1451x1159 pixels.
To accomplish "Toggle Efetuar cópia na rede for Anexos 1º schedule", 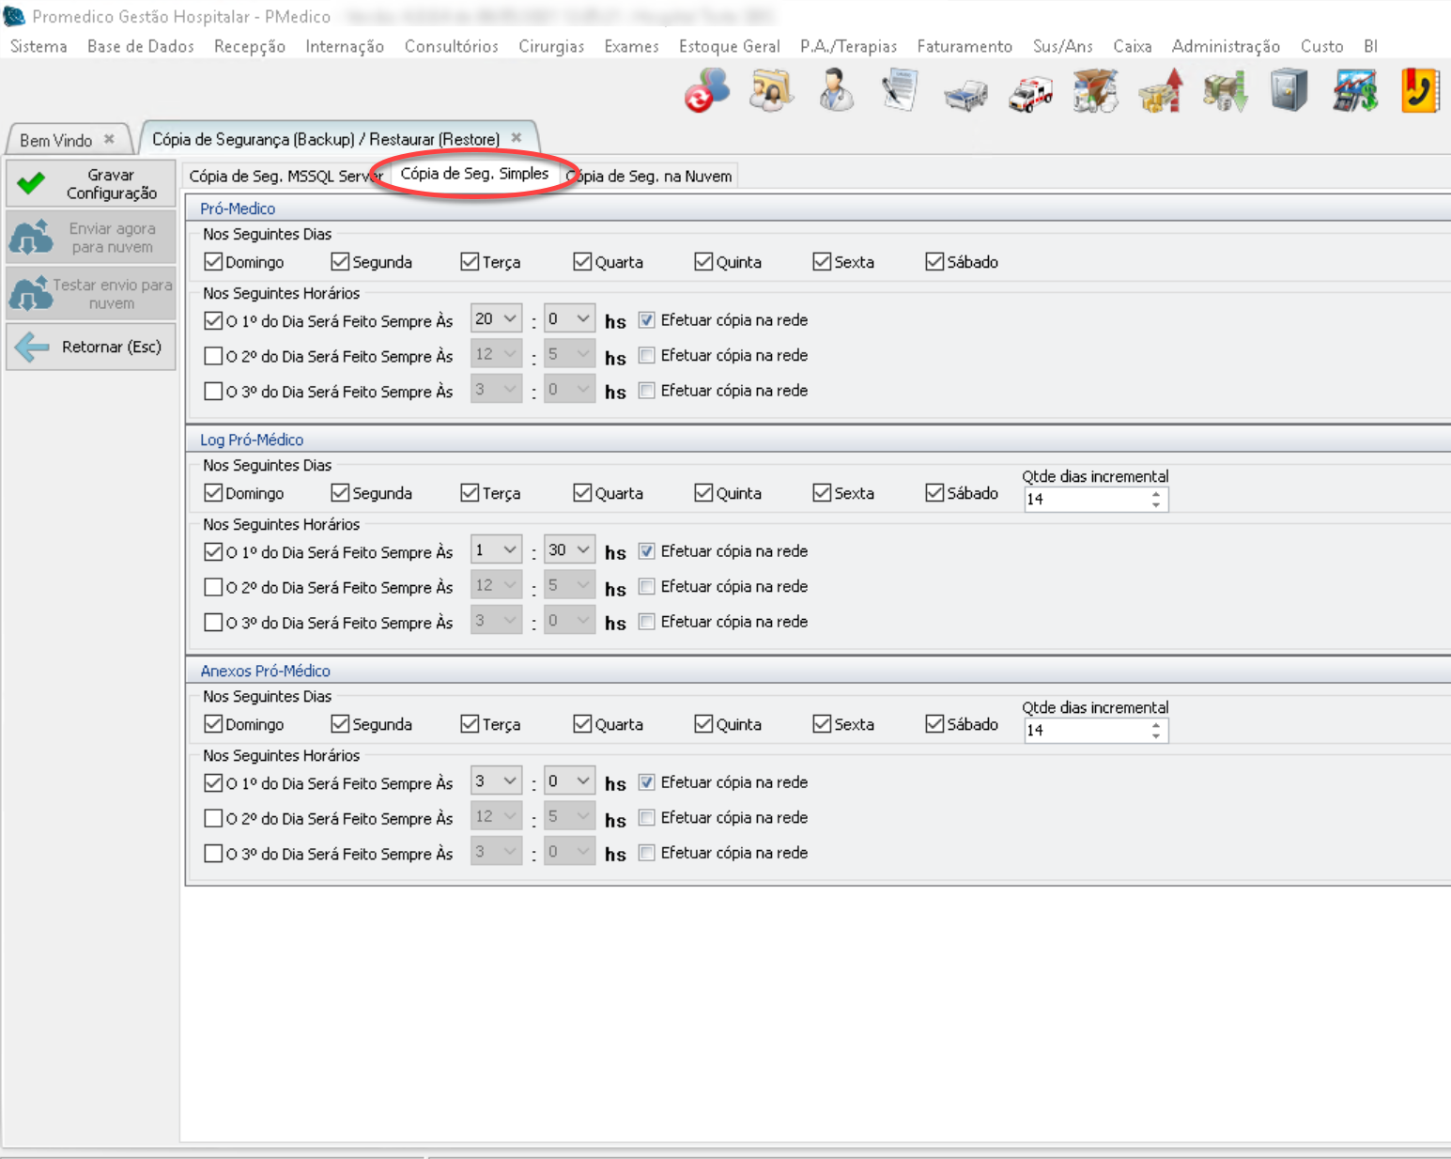I will tap(646, 782).
